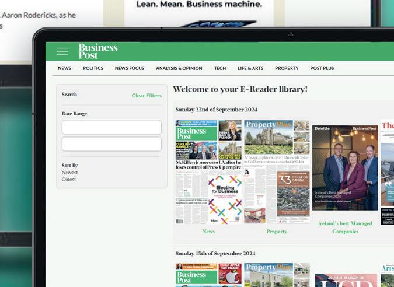Open the hamburger menu icon
The height and width of the screenshot is (287, 394).
click(x=62, y=51)
